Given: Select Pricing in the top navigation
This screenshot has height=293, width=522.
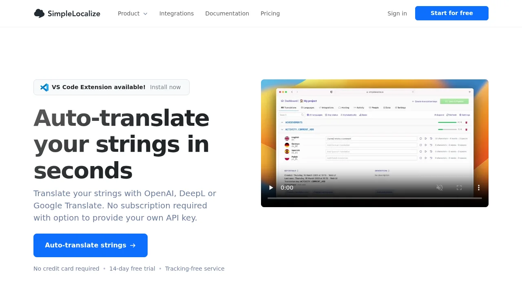Looking at the screenshot, I should 270,13.
